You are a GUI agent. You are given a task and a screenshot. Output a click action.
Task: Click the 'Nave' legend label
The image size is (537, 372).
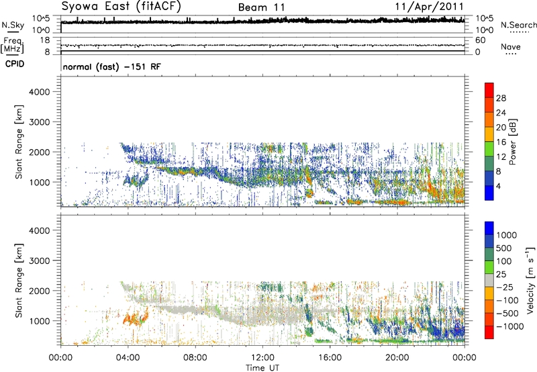[511, 46]
